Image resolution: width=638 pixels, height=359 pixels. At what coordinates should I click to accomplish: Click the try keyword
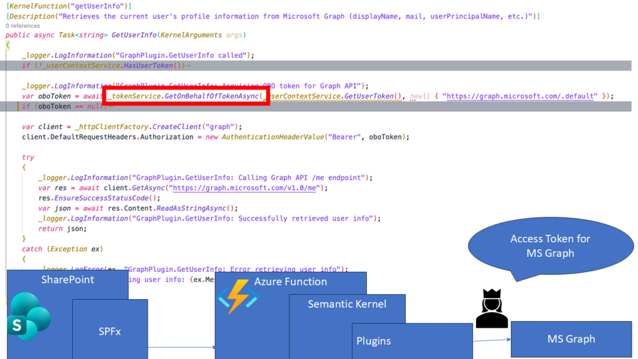coord(28,157)
